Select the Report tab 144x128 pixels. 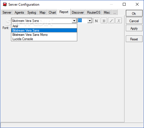[x=64, y=12]
